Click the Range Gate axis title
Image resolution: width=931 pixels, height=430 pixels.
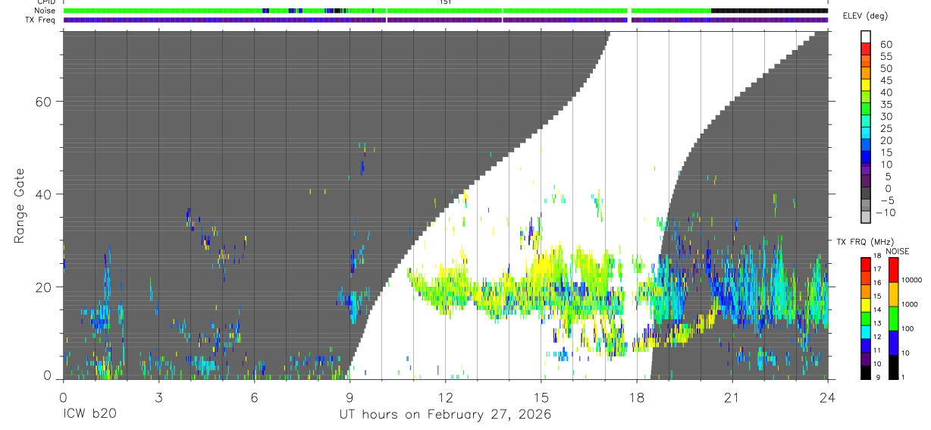click(x=19, y=206)
